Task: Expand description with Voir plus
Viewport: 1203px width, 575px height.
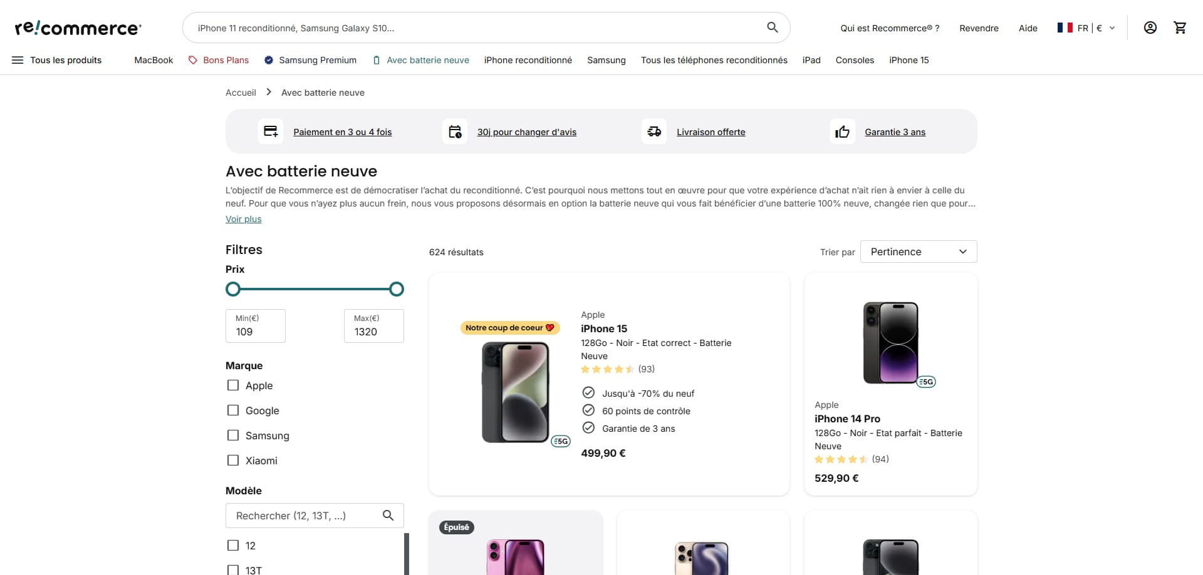Action: [x=244, y=219]
